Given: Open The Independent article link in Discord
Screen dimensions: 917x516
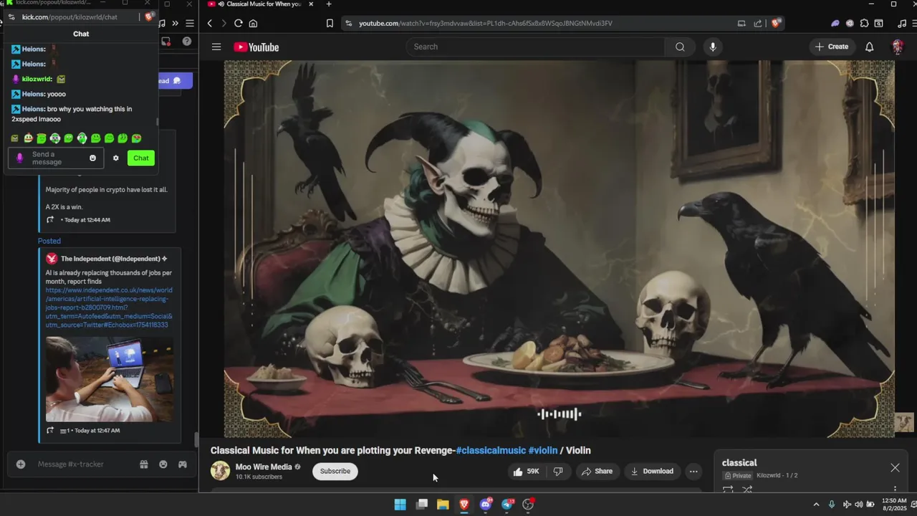Looking at the screenshot, I should 109,307.
